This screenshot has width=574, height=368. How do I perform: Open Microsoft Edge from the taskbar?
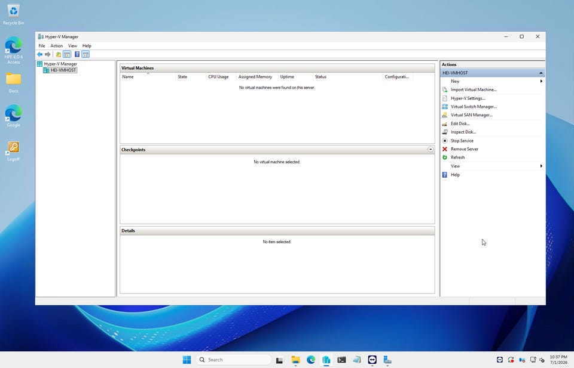(311, 360)
